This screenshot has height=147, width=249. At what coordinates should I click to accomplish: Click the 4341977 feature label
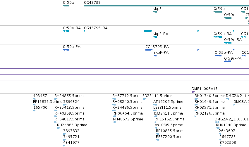tap(71, 143)
